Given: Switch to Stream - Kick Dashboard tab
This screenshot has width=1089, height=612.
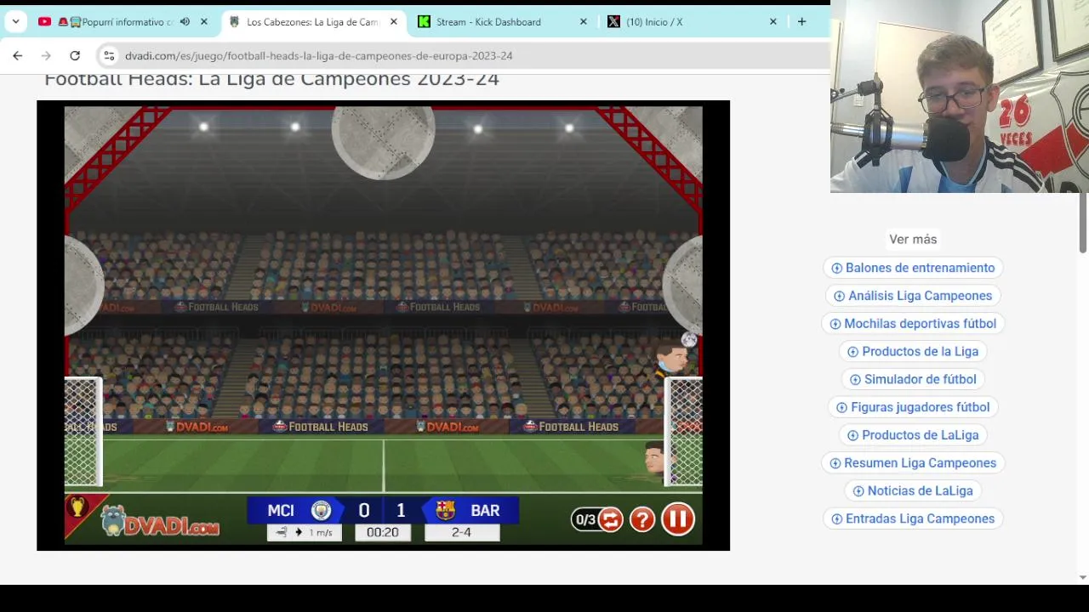Looking at the screenshot, I should pyautogui.click(x=500, y=22).
